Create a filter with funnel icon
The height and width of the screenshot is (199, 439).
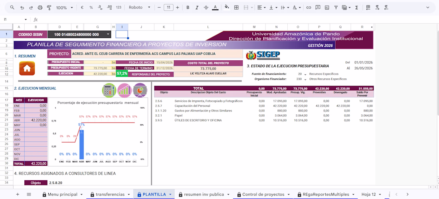coord(336,8)
